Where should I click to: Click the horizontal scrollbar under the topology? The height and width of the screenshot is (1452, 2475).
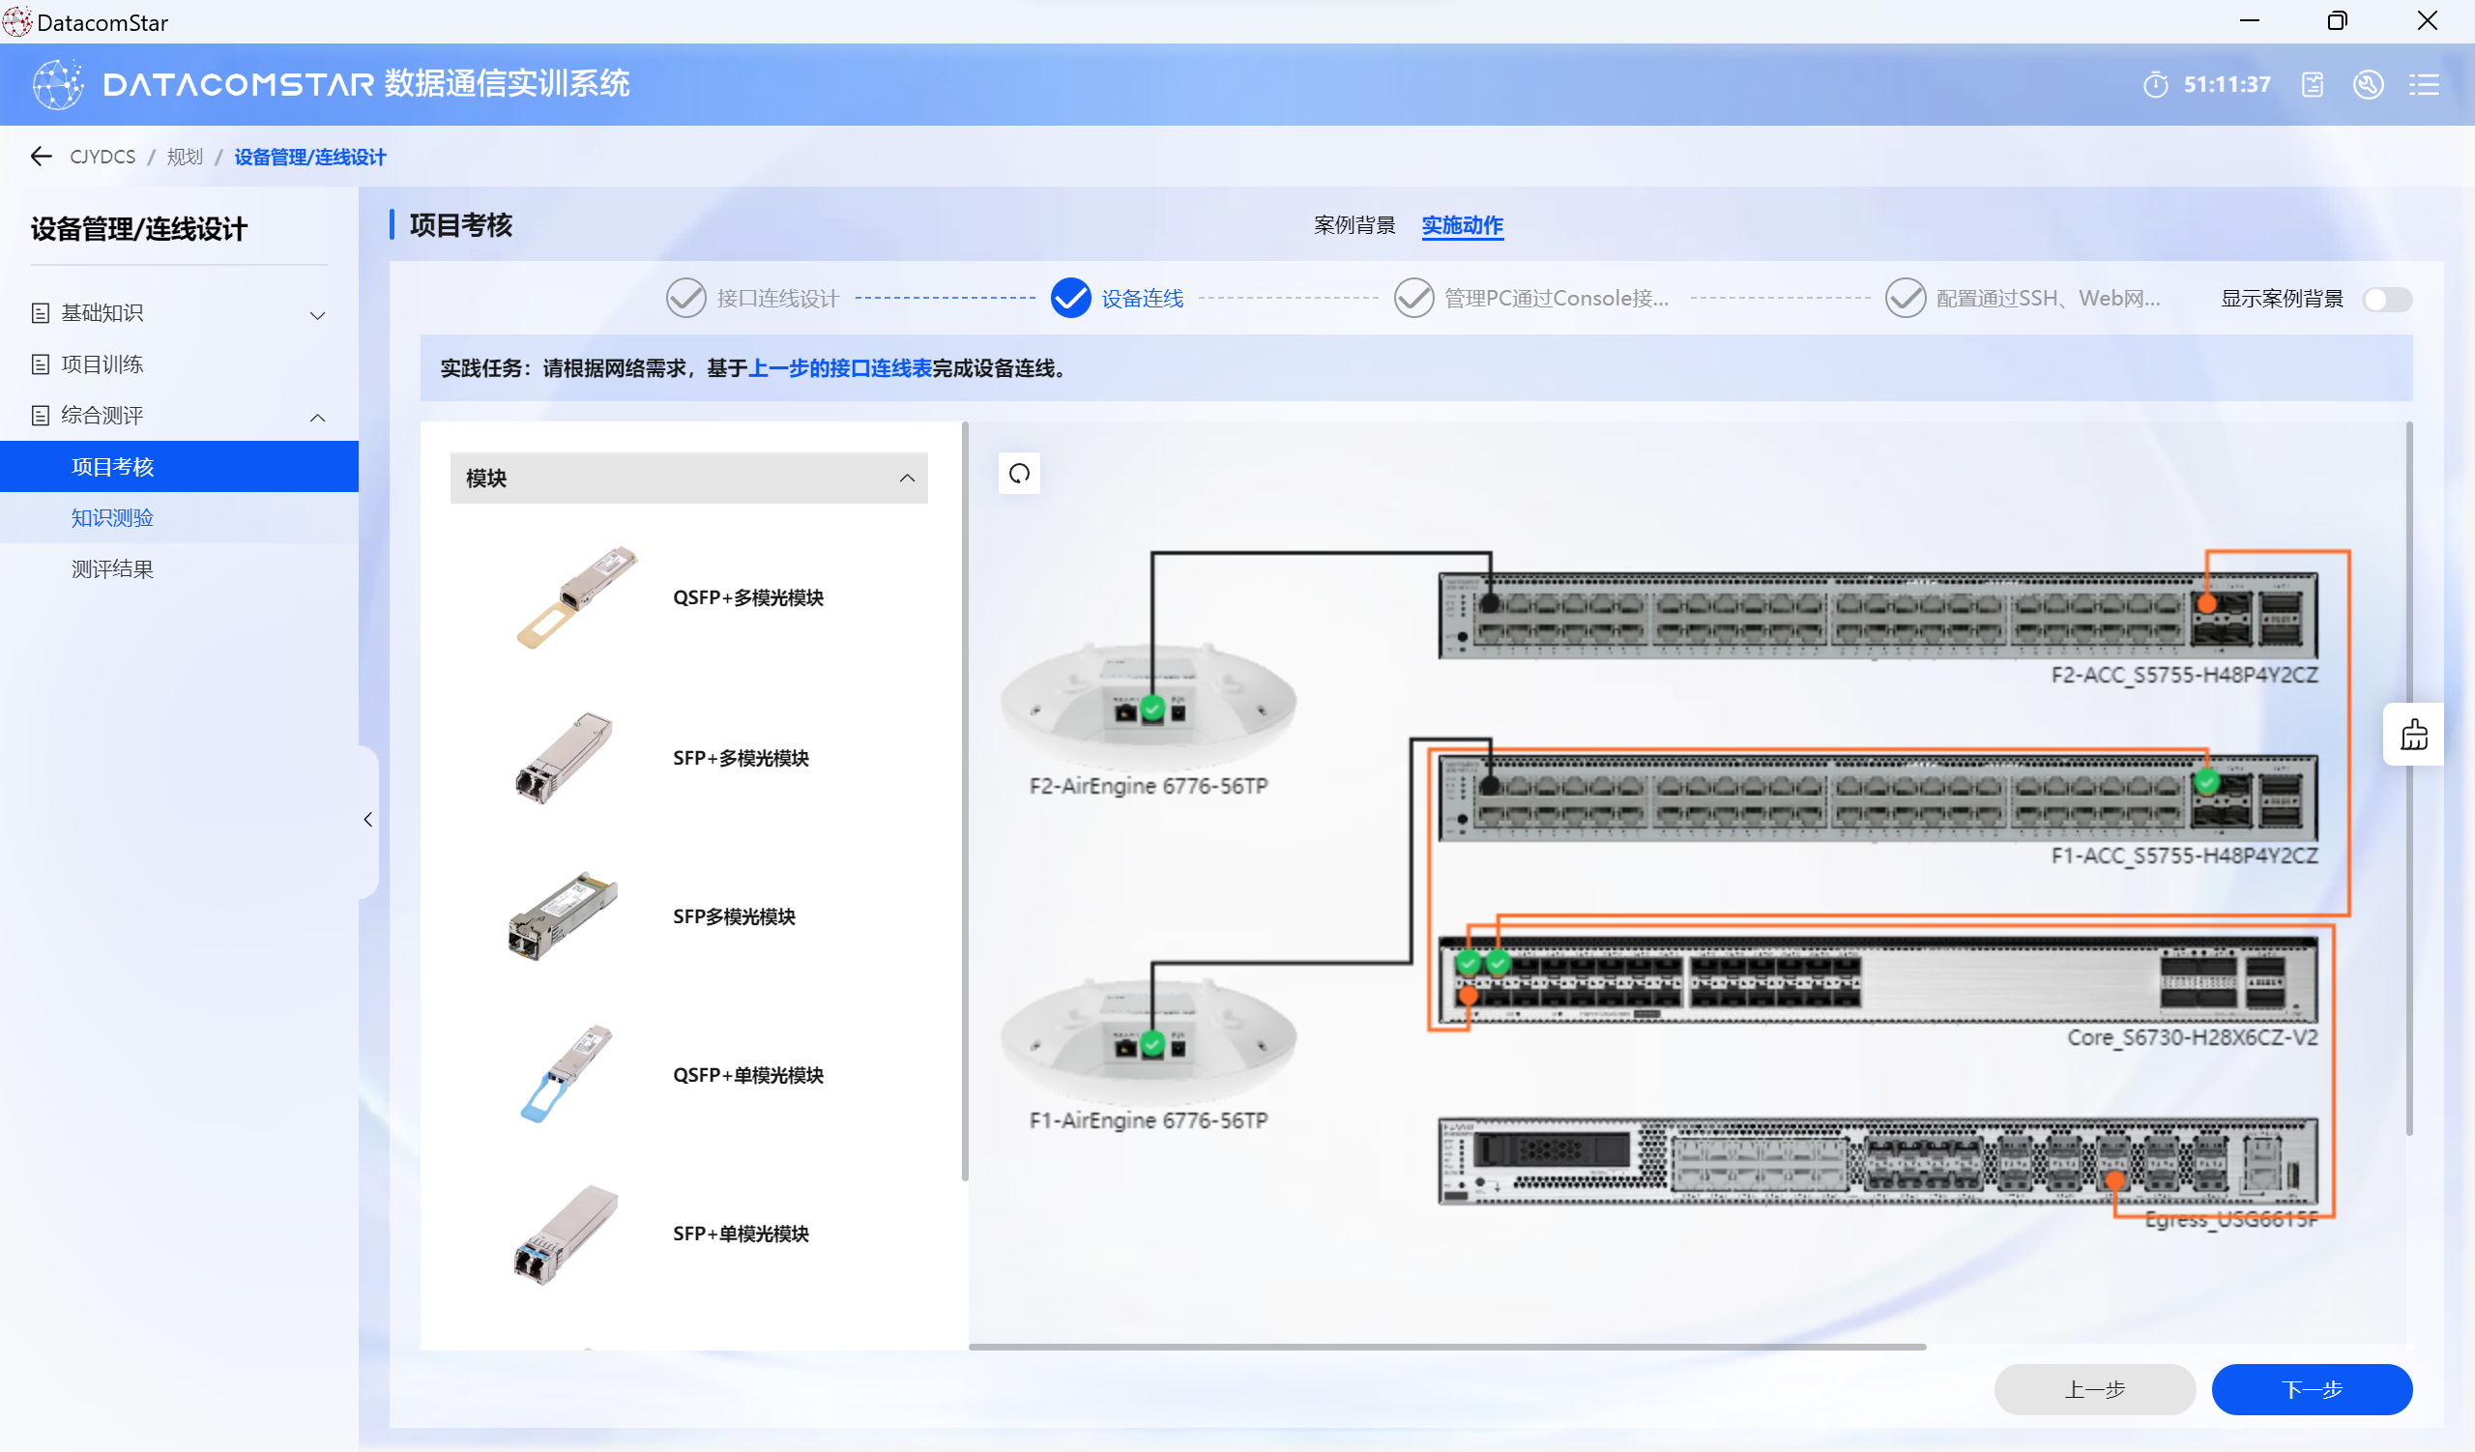coord(1445,1347)
